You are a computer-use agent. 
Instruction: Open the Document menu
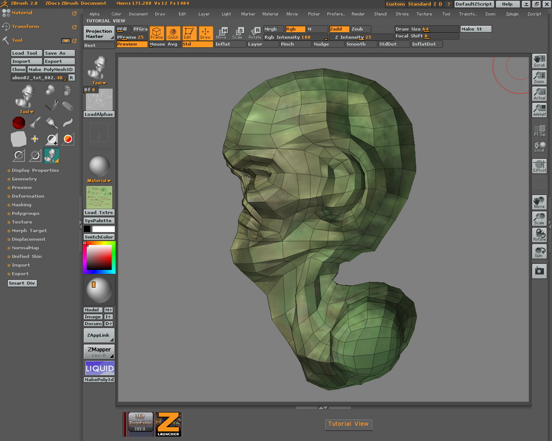click(139, 14)
